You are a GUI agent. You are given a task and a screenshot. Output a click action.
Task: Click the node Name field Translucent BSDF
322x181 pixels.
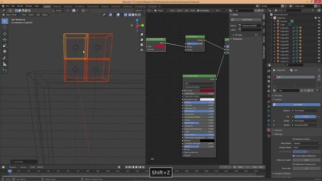point(250,26)
